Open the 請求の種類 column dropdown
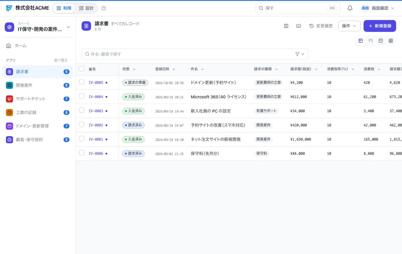This screenshot has height=254, width=402. coord(276,69)
